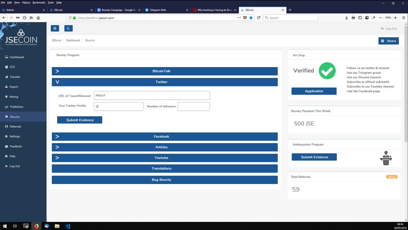This screenshot has width=408, height=230.
Task: Click the Dashboard icon in sidebar
Action: click(x=7, y=57)
